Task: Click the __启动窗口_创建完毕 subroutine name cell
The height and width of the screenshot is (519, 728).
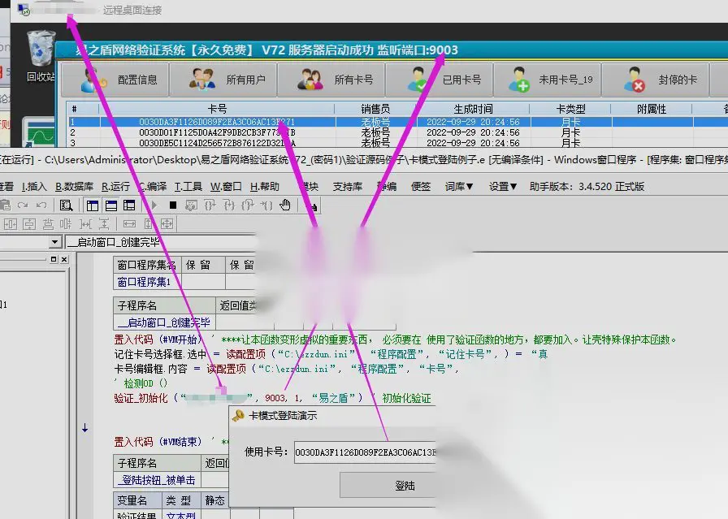Action: 164,322
